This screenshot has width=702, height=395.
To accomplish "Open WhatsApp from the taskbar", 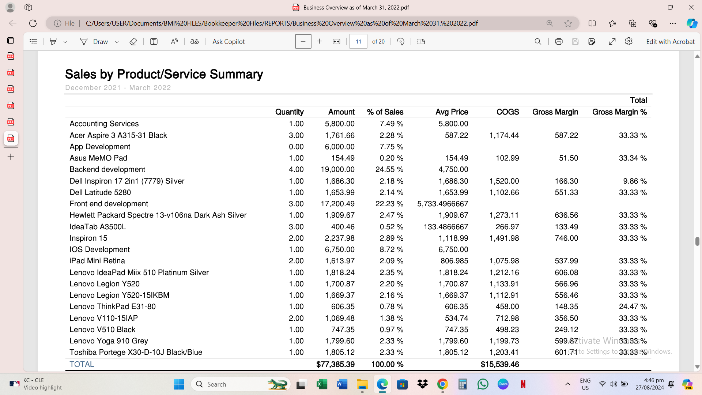I will [x=483, y=384].
